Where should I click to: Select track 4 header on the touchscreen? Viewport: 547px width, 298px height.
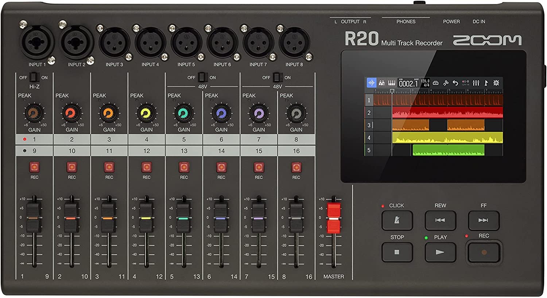pos(369,138)
